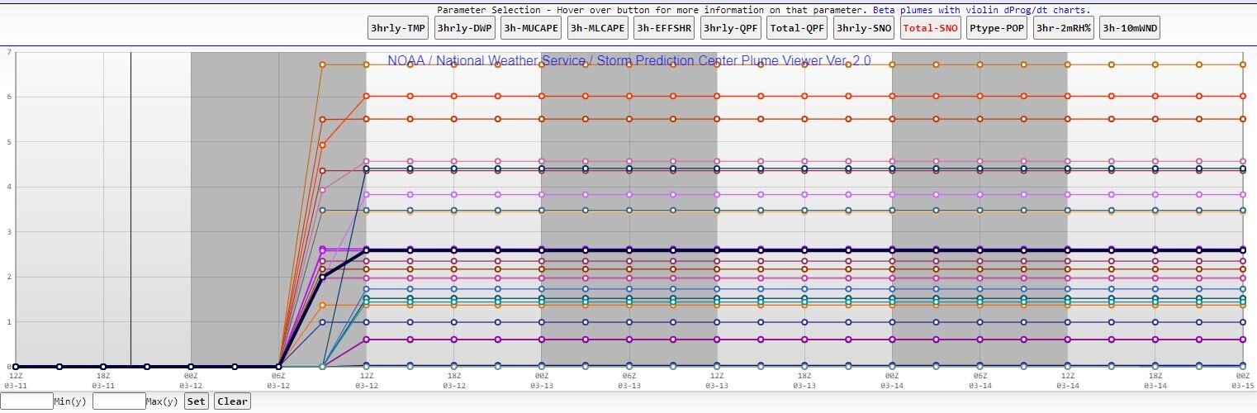
Task: Click the Clear button
Action: click(232, 401)
